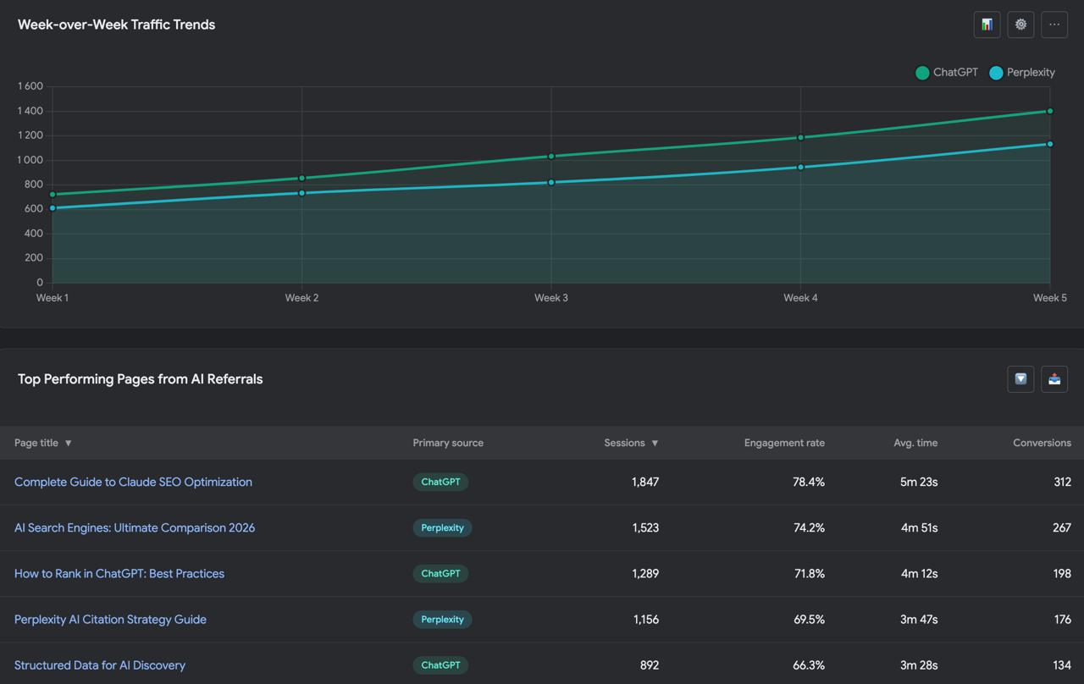Viewport: 1084px width, 684px height.
Task: Click the ChatGPT Week 2 data point
Action: point(302,178)
